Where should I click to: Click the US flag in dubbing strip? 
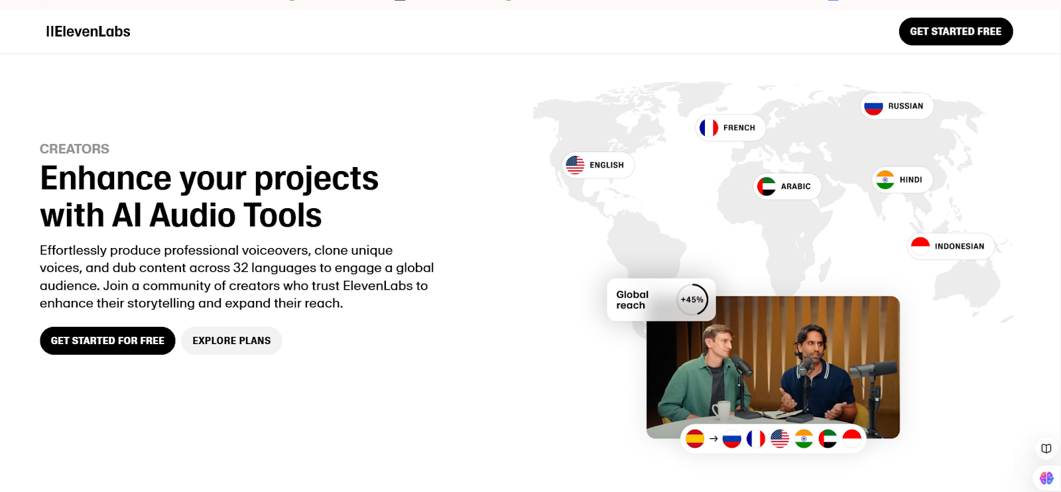click(x=780, y=438)
